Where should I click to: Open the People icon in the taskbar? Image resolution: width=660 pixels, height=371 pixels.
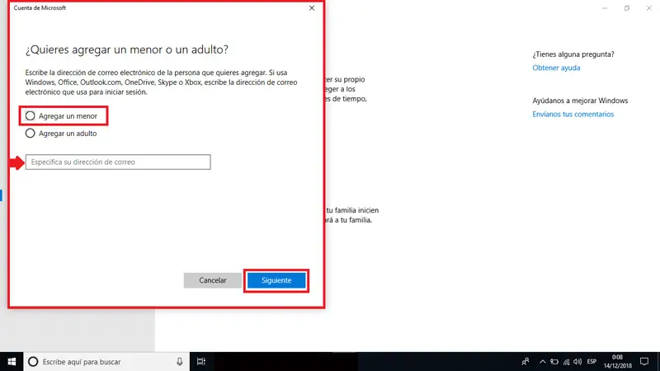point(526,362)
